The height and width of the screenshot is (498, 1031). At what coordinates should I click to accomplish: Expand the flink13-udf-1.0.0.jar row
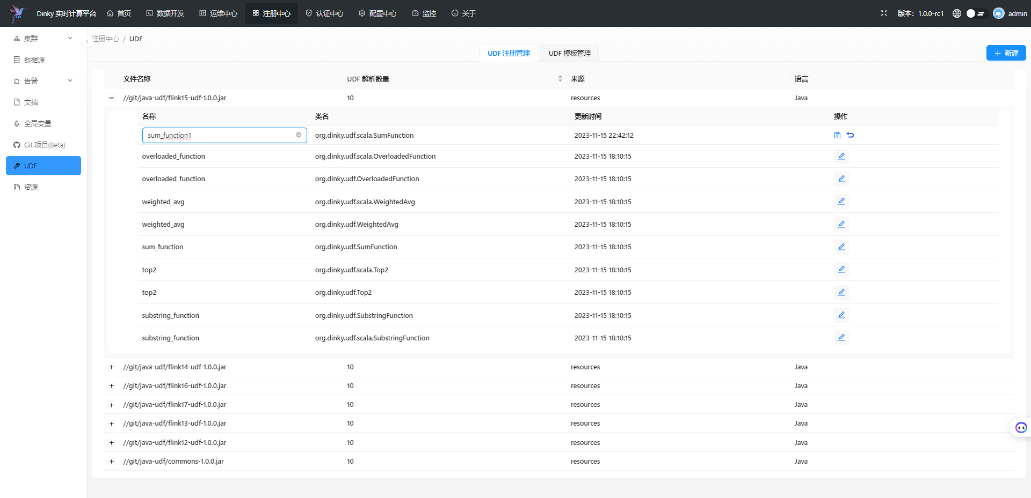[x=112, y=423]
